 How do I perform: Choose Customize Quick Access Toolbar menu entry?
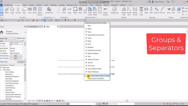pyautogui.click(x=97, y=75)
